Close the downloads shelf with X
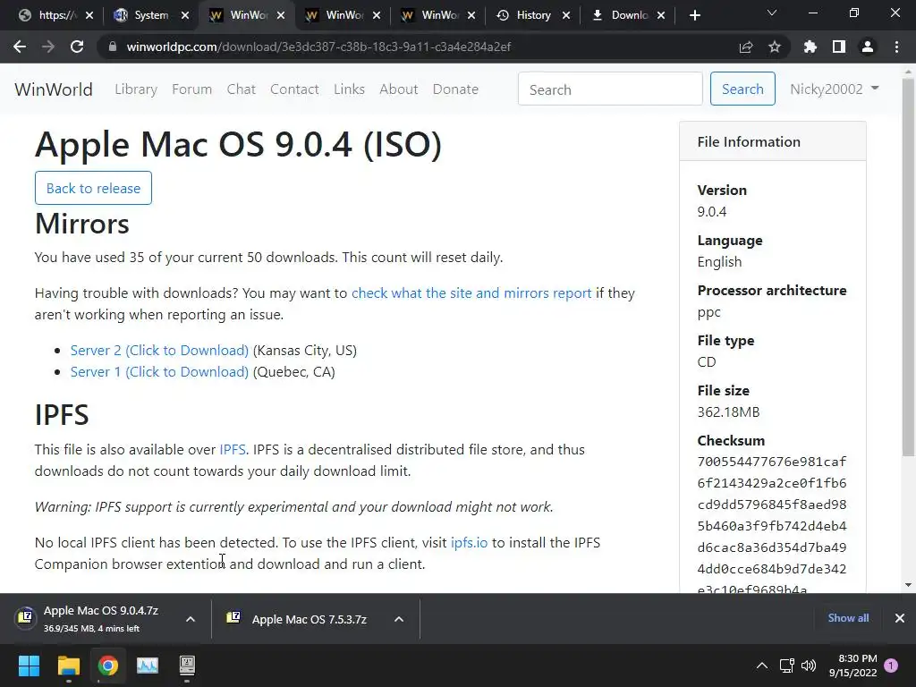Screen dimensions: 916x687 coord(900,617)
